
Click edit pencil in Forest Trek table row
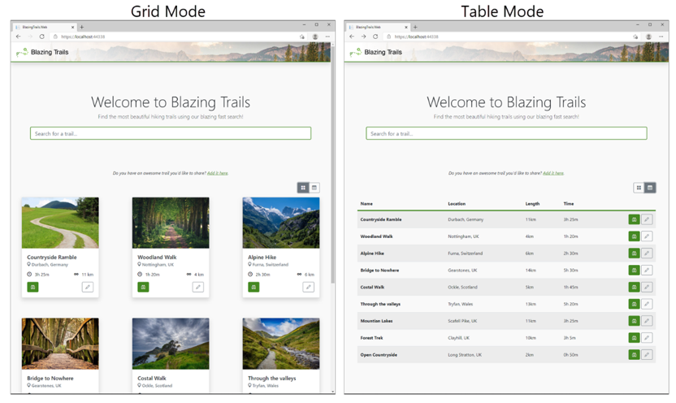(x=647, y=338)
